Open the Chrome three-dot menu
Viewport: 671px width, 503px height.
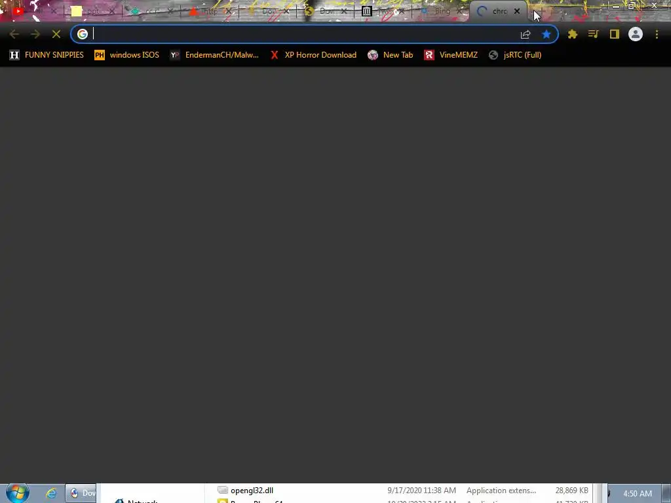point(657,34)
